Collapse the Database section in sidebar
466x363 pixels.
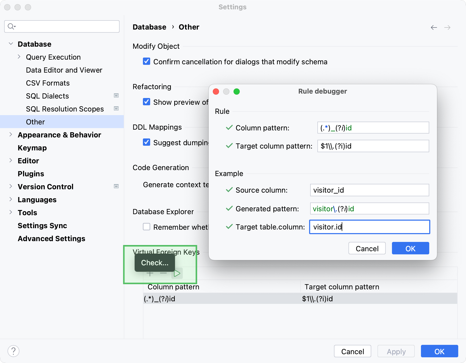point(11,44)
